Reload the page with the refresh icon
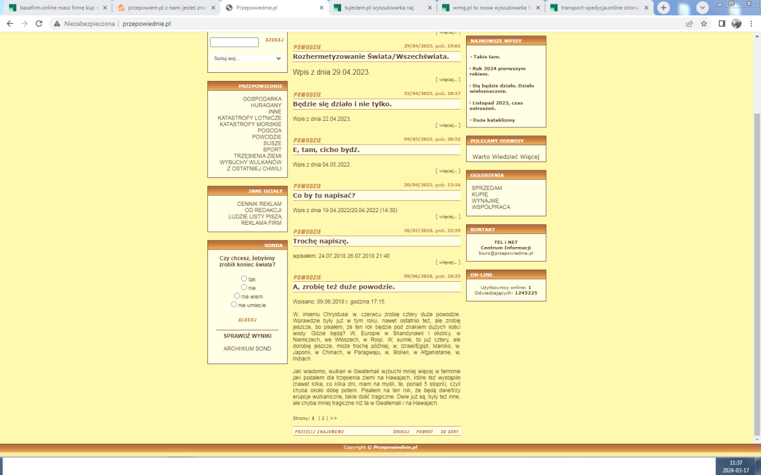 (x=39, y=23)
